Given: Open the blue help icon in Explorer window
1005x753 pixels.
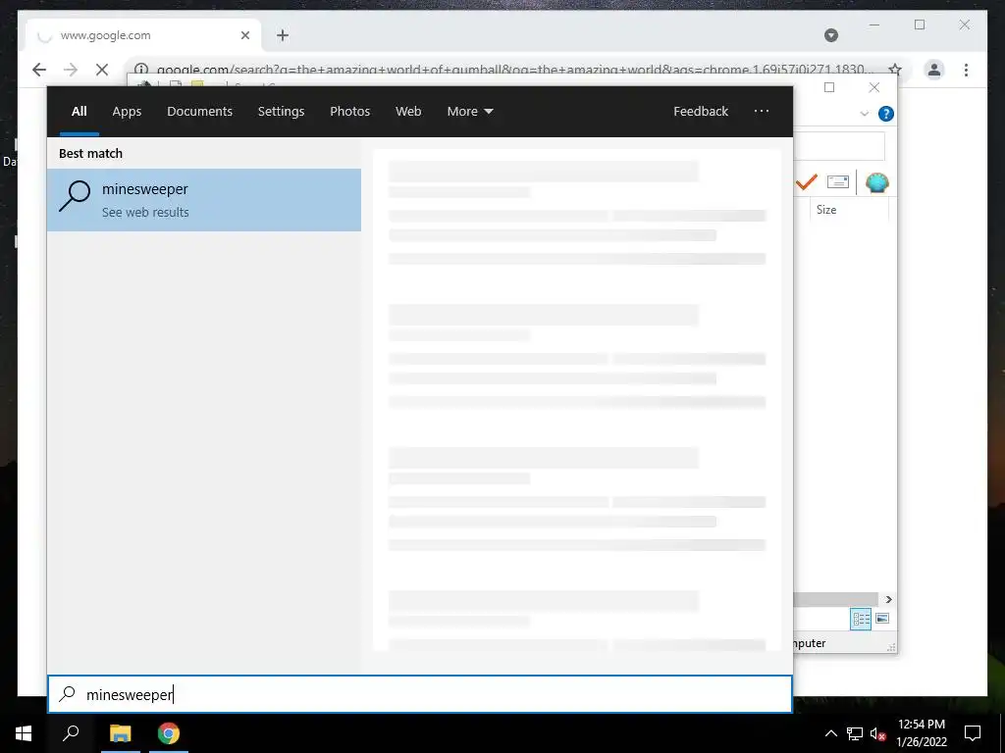Looking at the screenshot, I should click(886, 114).
